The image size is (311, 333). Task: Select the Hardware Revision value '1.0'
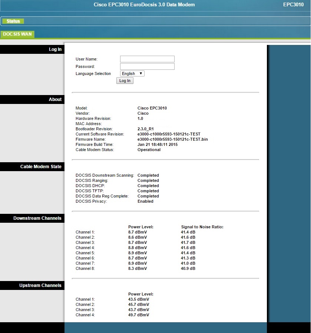(x=140, y=118)
